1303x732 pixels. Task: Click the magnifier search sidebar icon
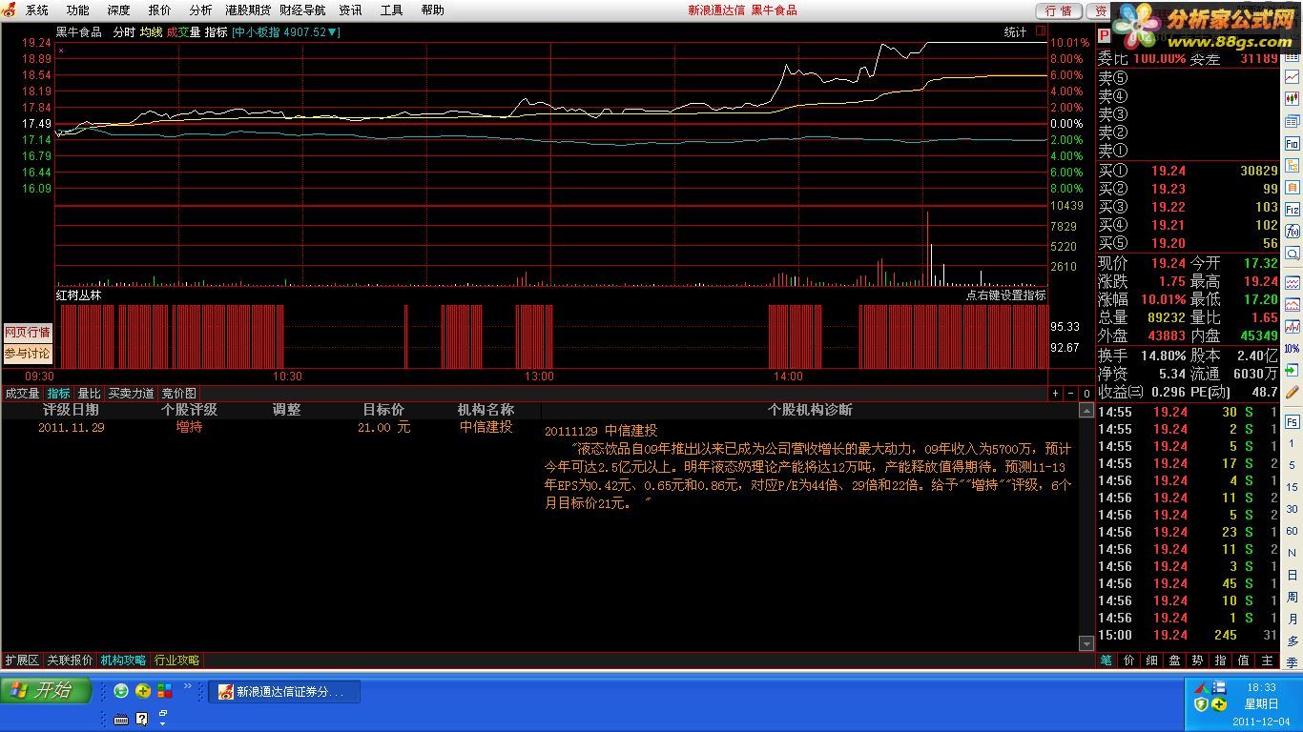coord(1293,253)
